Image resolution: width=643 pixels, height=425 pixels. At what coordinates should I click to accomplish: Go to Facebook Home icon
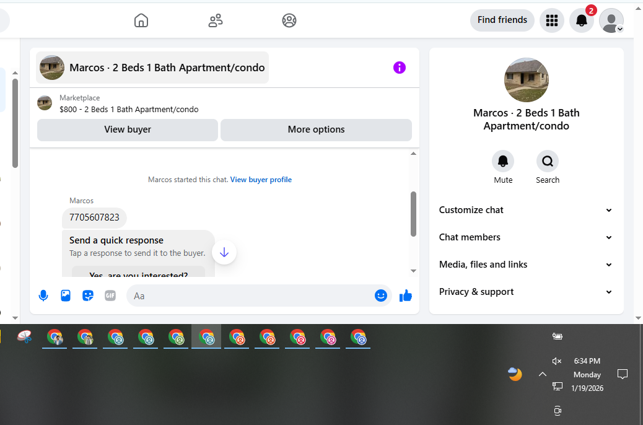tap(141, 20)
